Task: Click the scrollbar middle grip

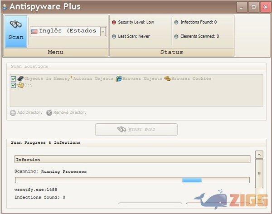Action: (x=259, y=173)
